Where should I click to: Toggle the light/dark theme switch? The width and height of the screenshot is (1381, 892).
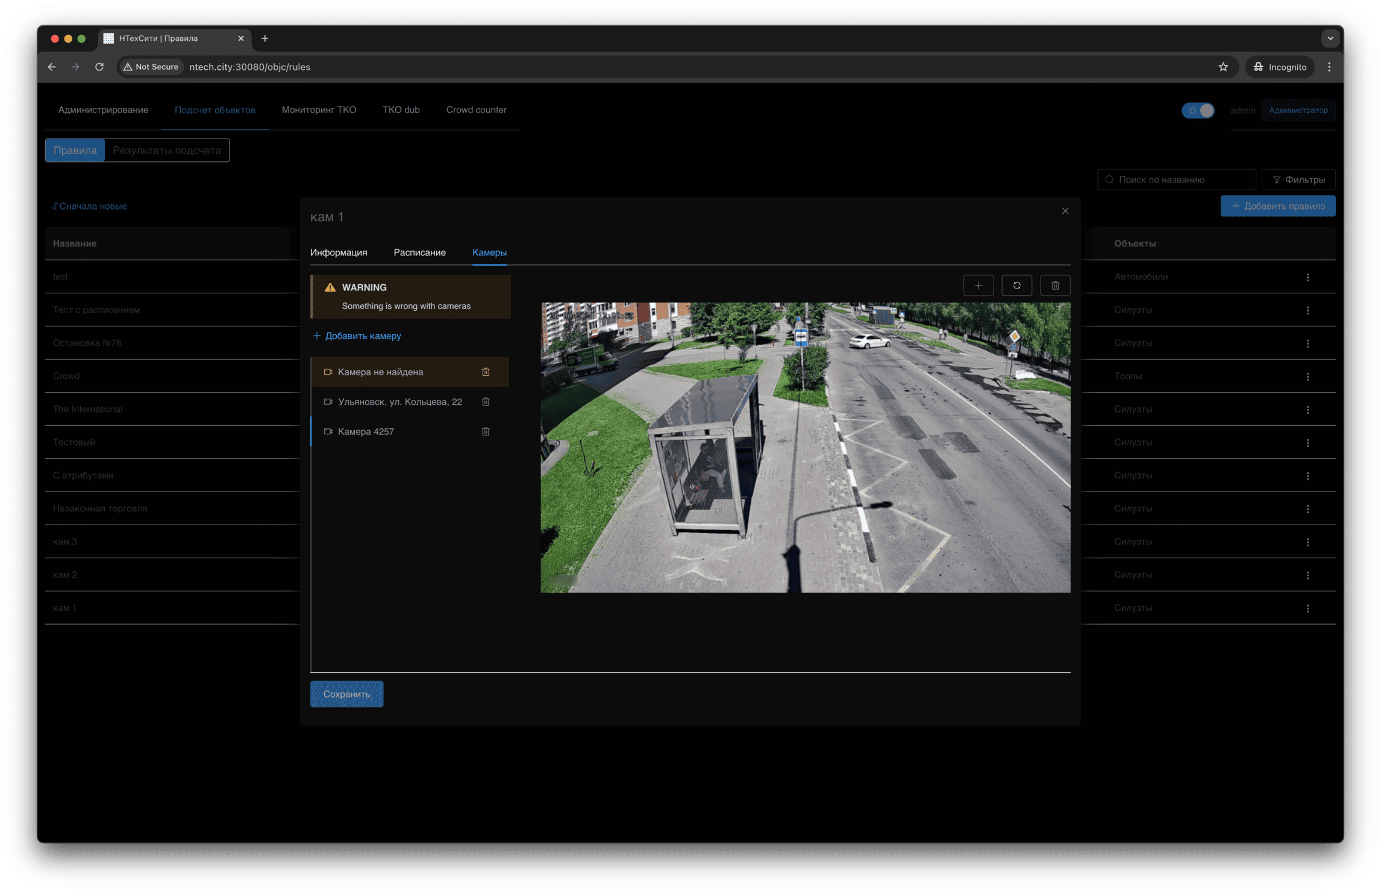1198,110
